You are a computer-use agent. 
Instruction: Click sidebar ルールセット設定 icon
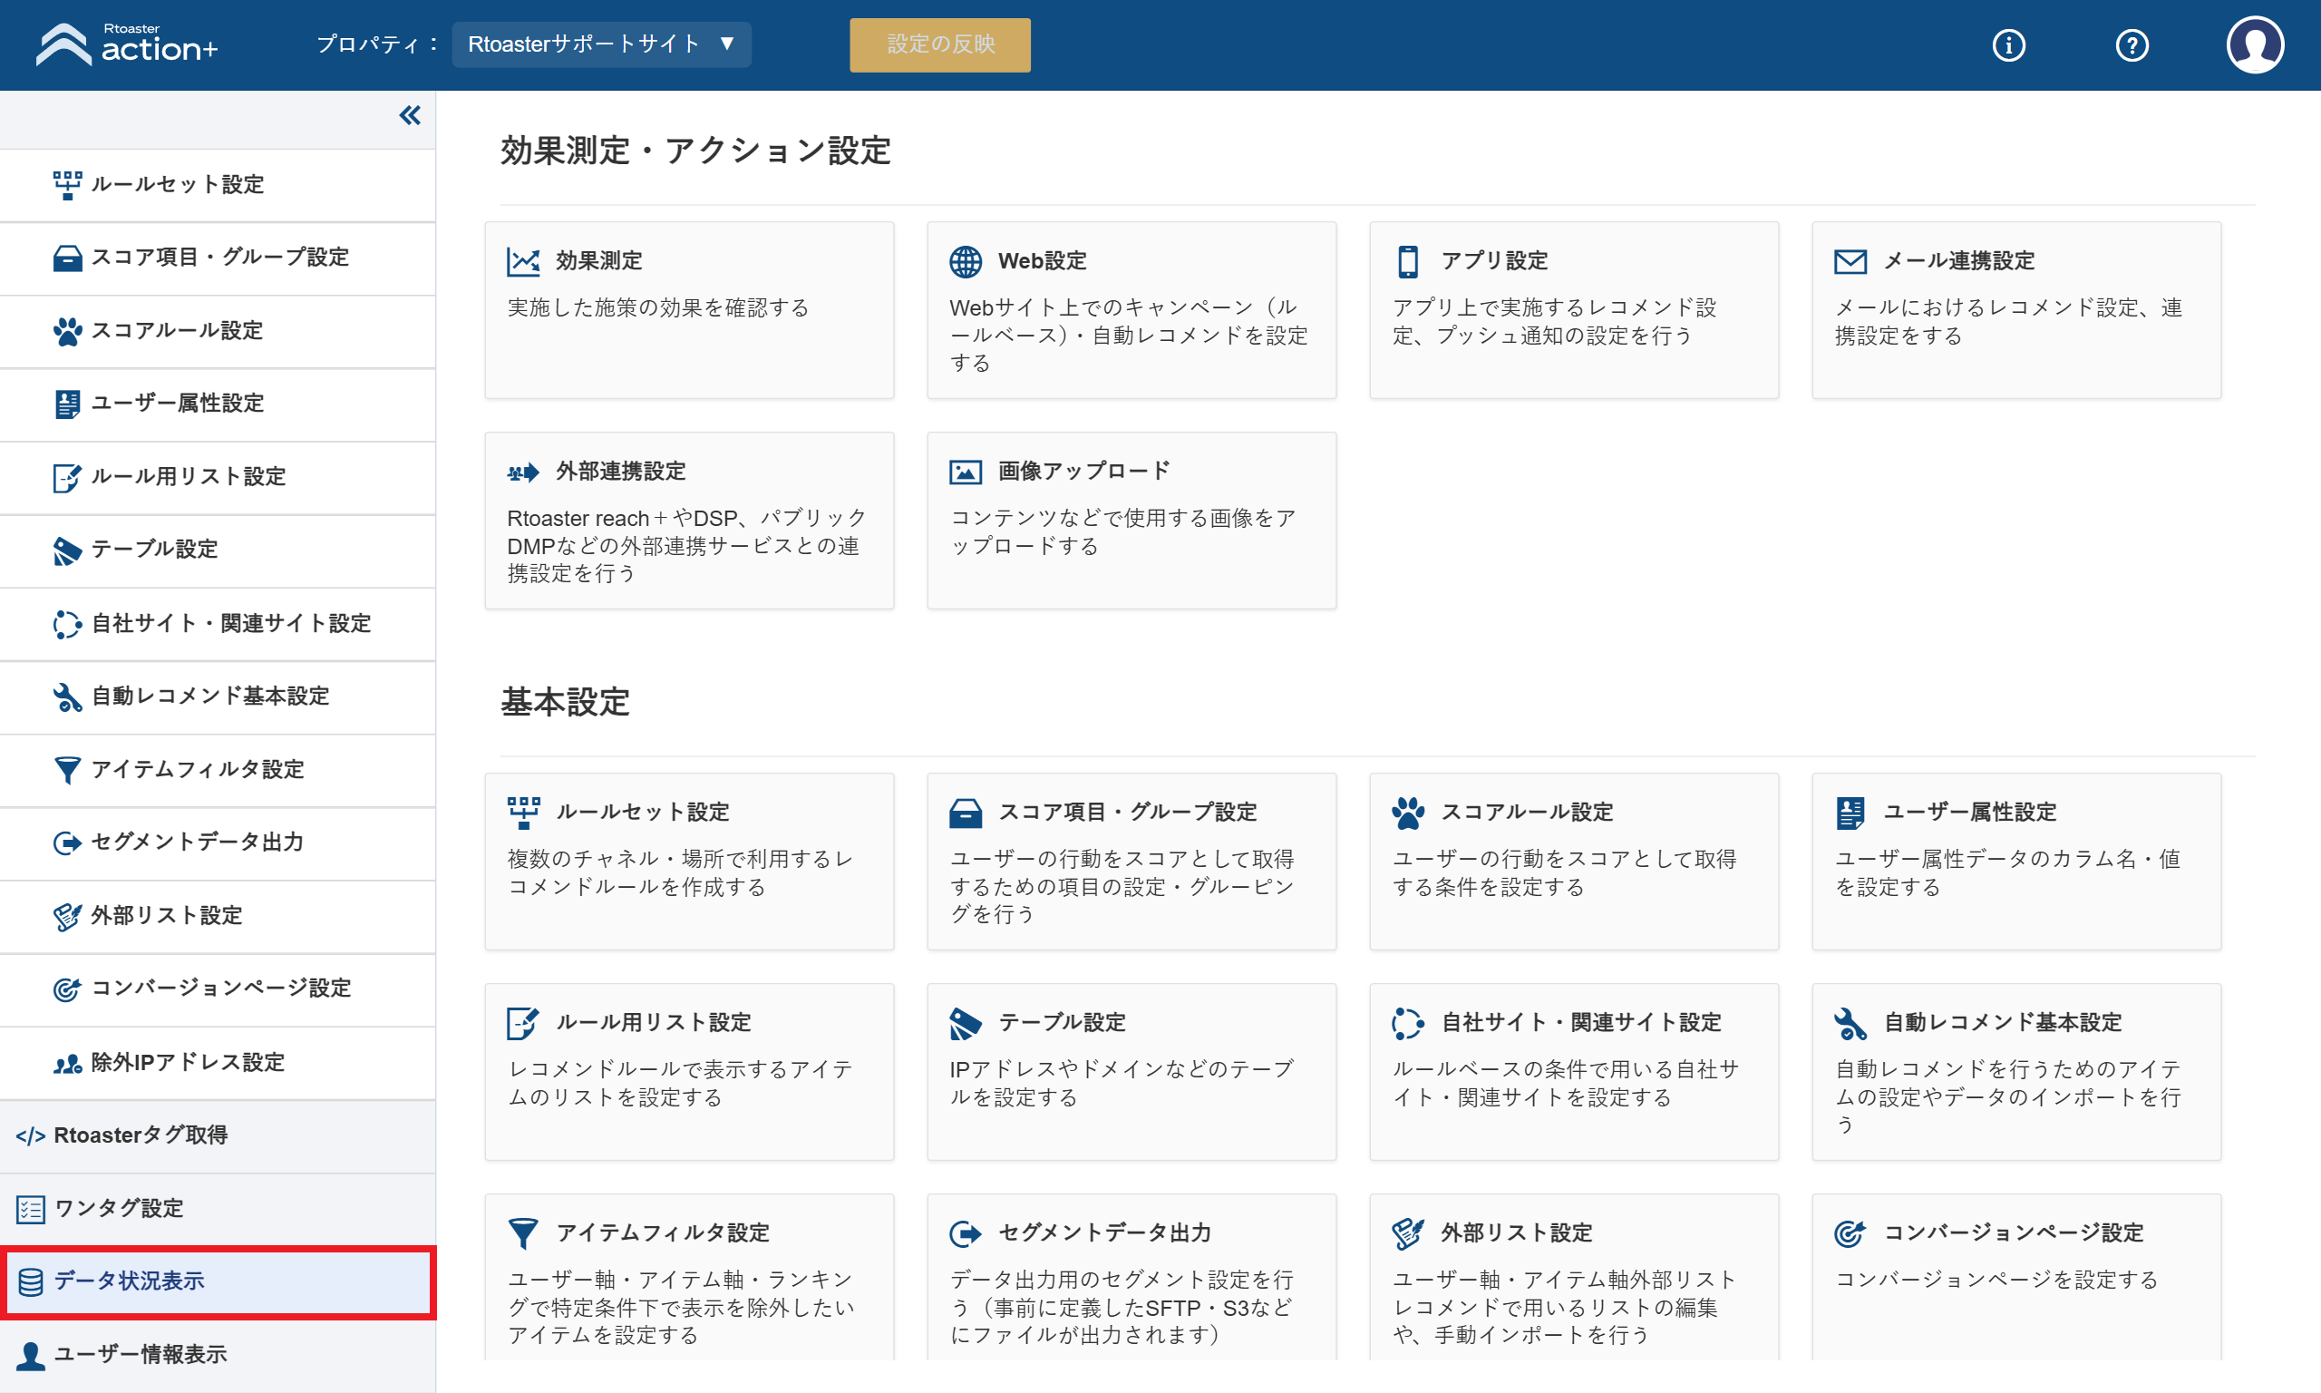66,185
